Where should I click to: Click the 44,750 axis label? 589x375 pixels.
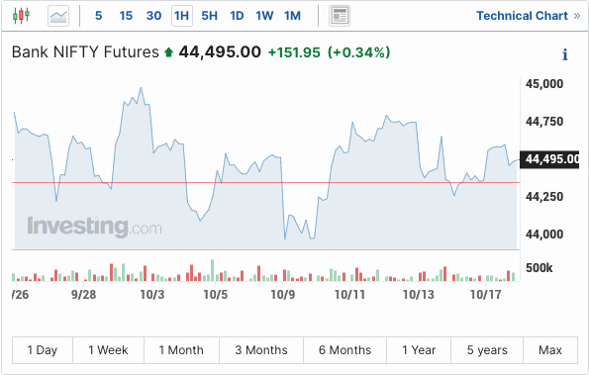point(544,122)
